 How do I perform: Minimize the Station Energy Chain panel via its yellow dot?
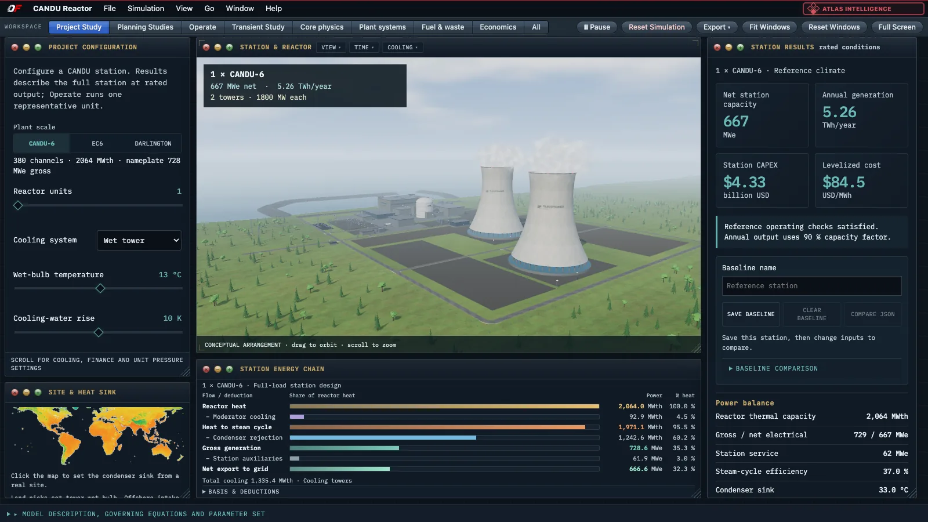217,369
